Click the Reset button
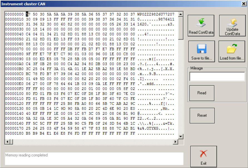Screen dimensions: 248x168 pyautogui.click(x=202, y=115)
